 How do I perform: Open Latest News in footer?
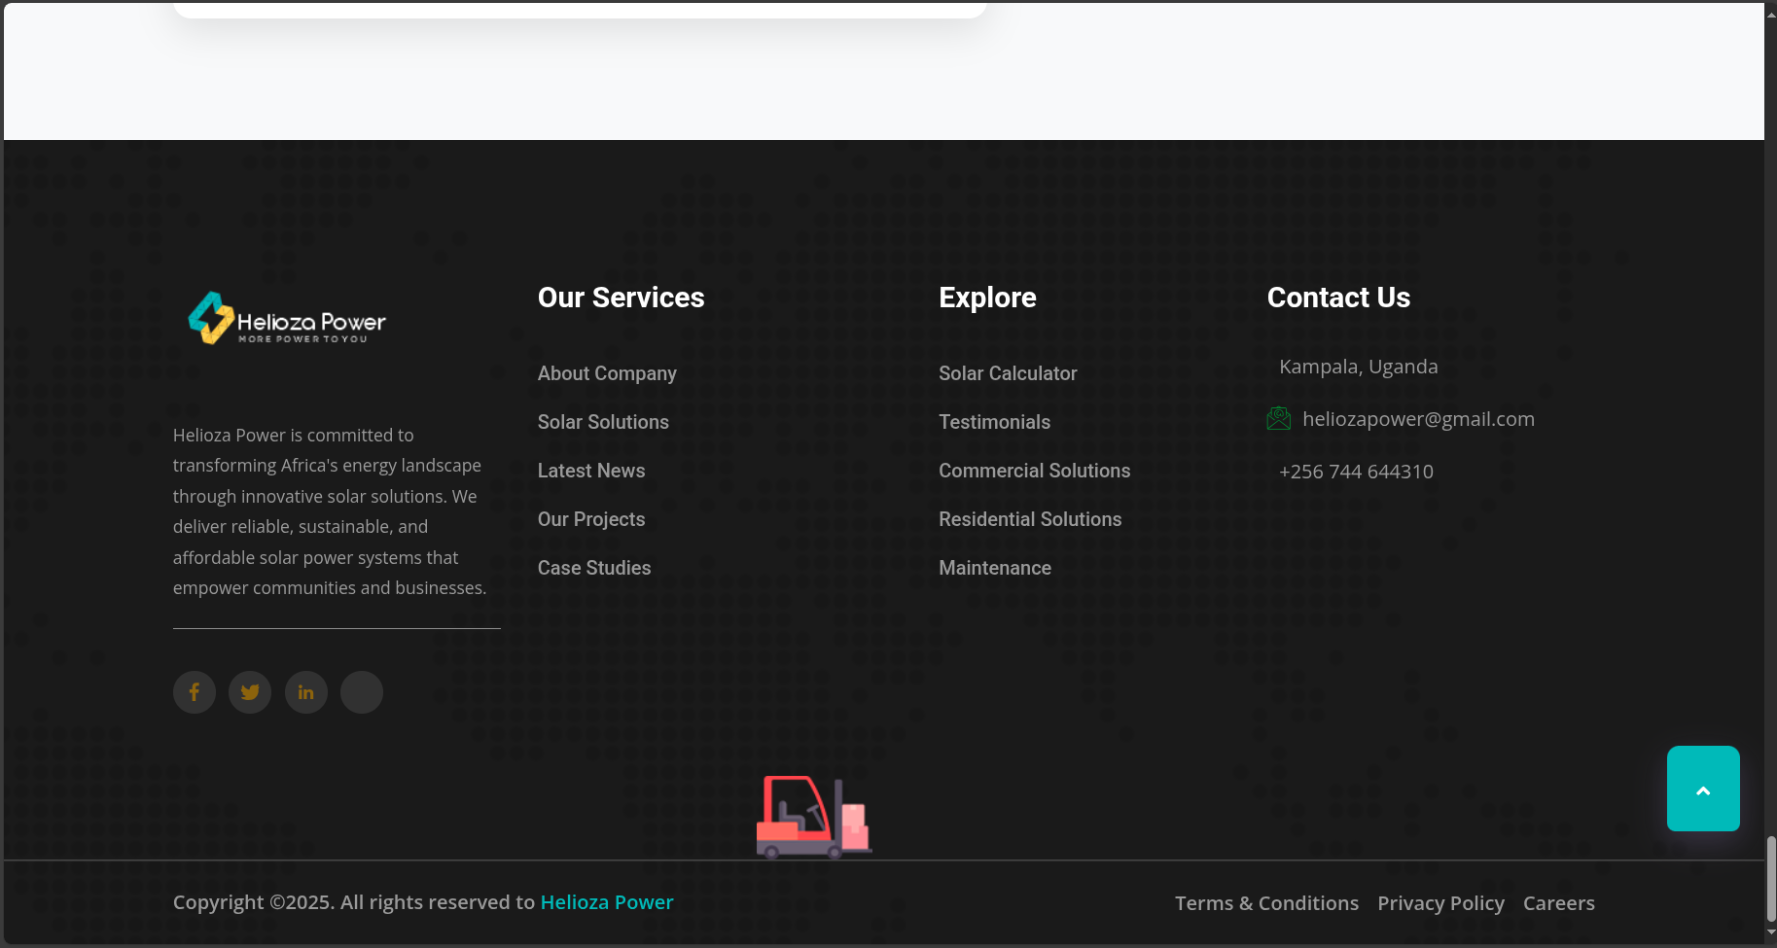591,471
